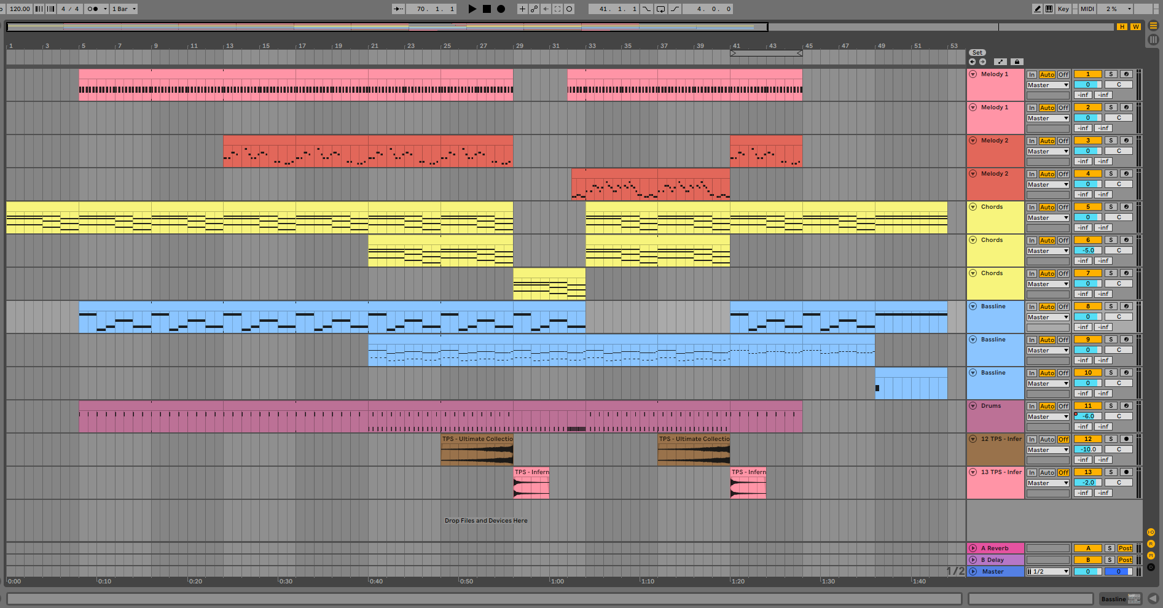Image resolution: width=1163 pixels, height=608 pixels.
Task: Toggle Automation Arm icon
Action: tap(534, 9)
